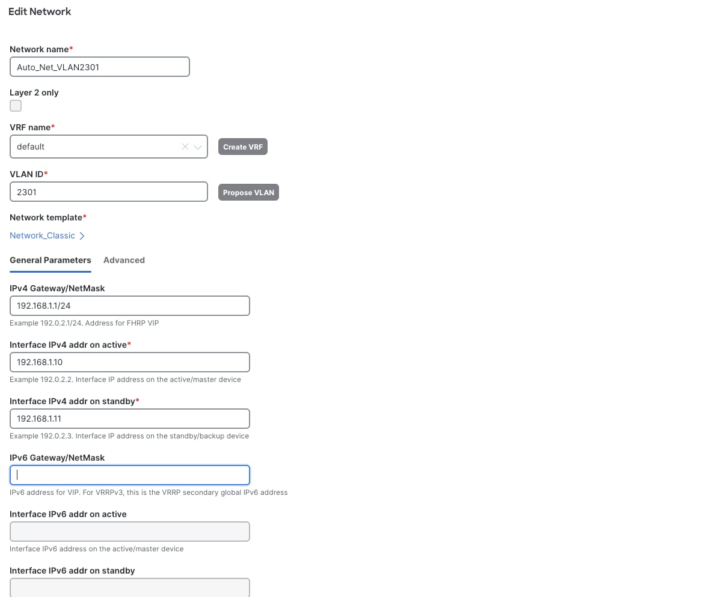Click the Create VRF button
Image resolution: width=718 pixels, height=597 pixels.
(x=242, y=146)
